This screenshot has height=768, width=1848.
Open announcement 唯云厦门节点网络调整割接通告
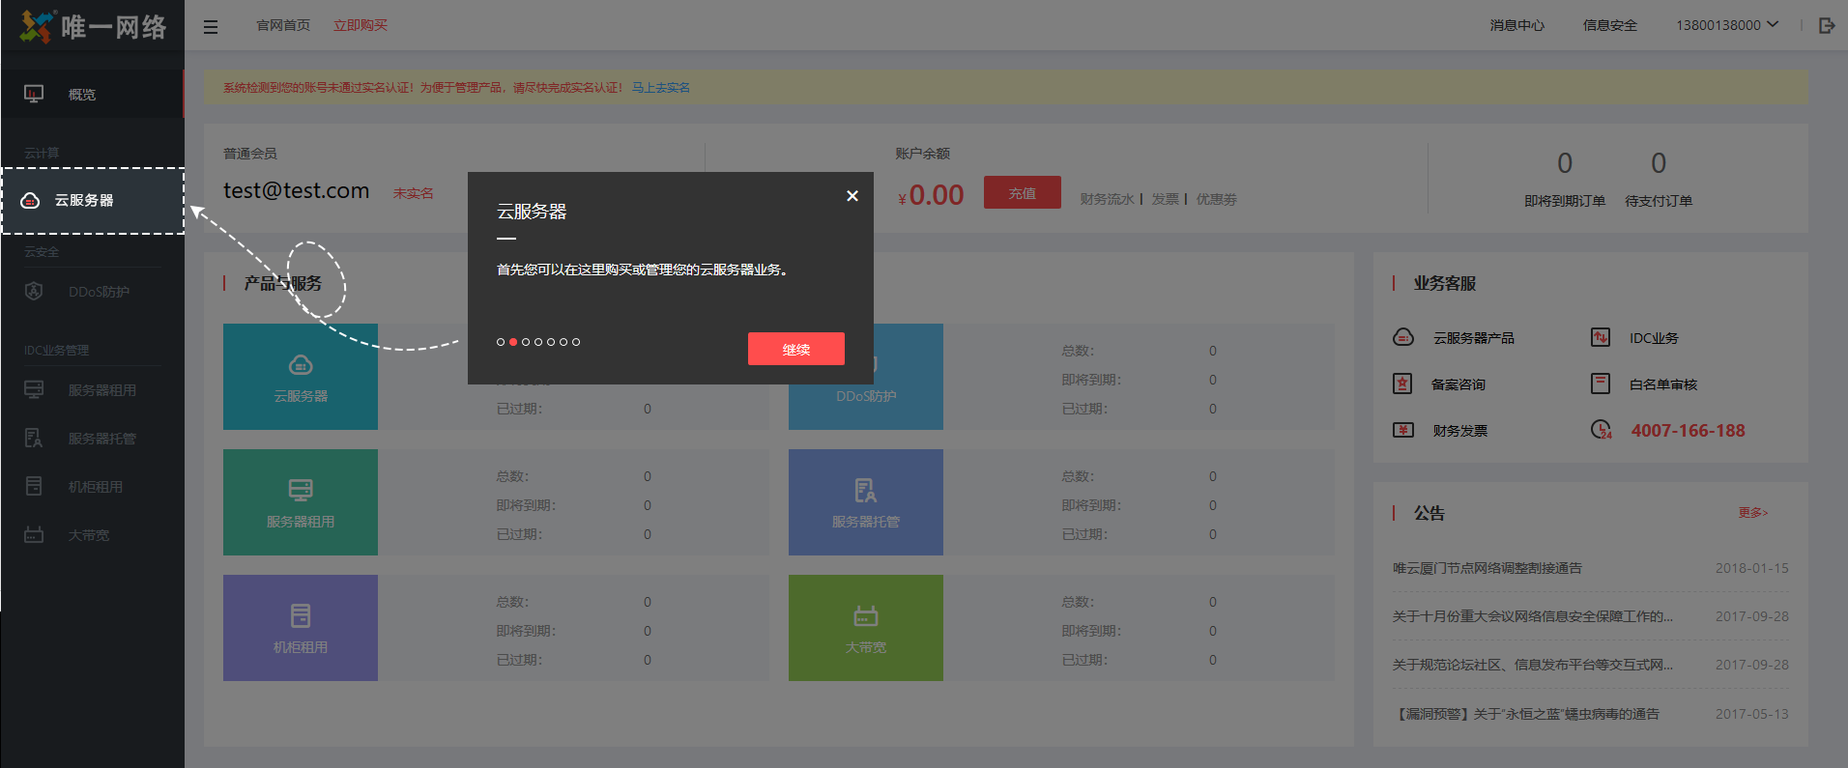coord(1487,568)
